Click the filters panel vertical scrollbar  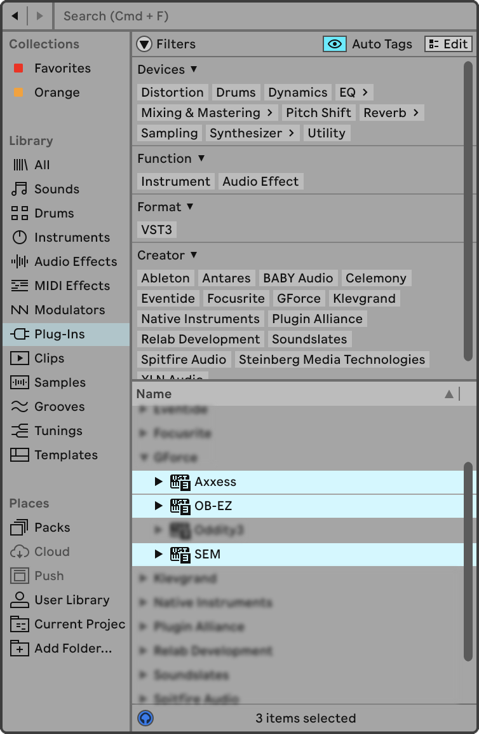(x=468, y=211)
